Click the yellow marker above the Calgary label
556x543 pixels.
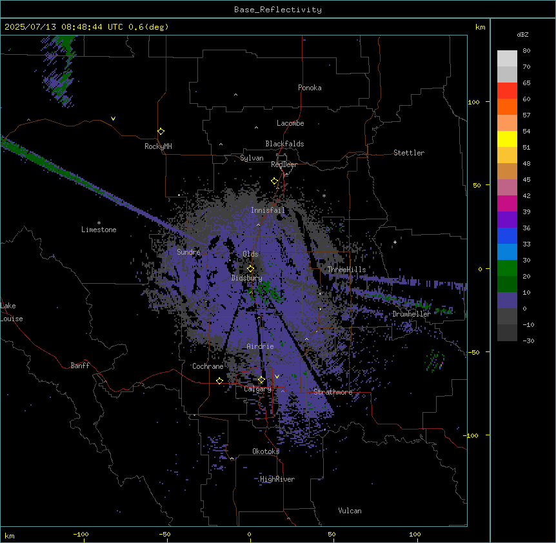[x=261, y=380]
